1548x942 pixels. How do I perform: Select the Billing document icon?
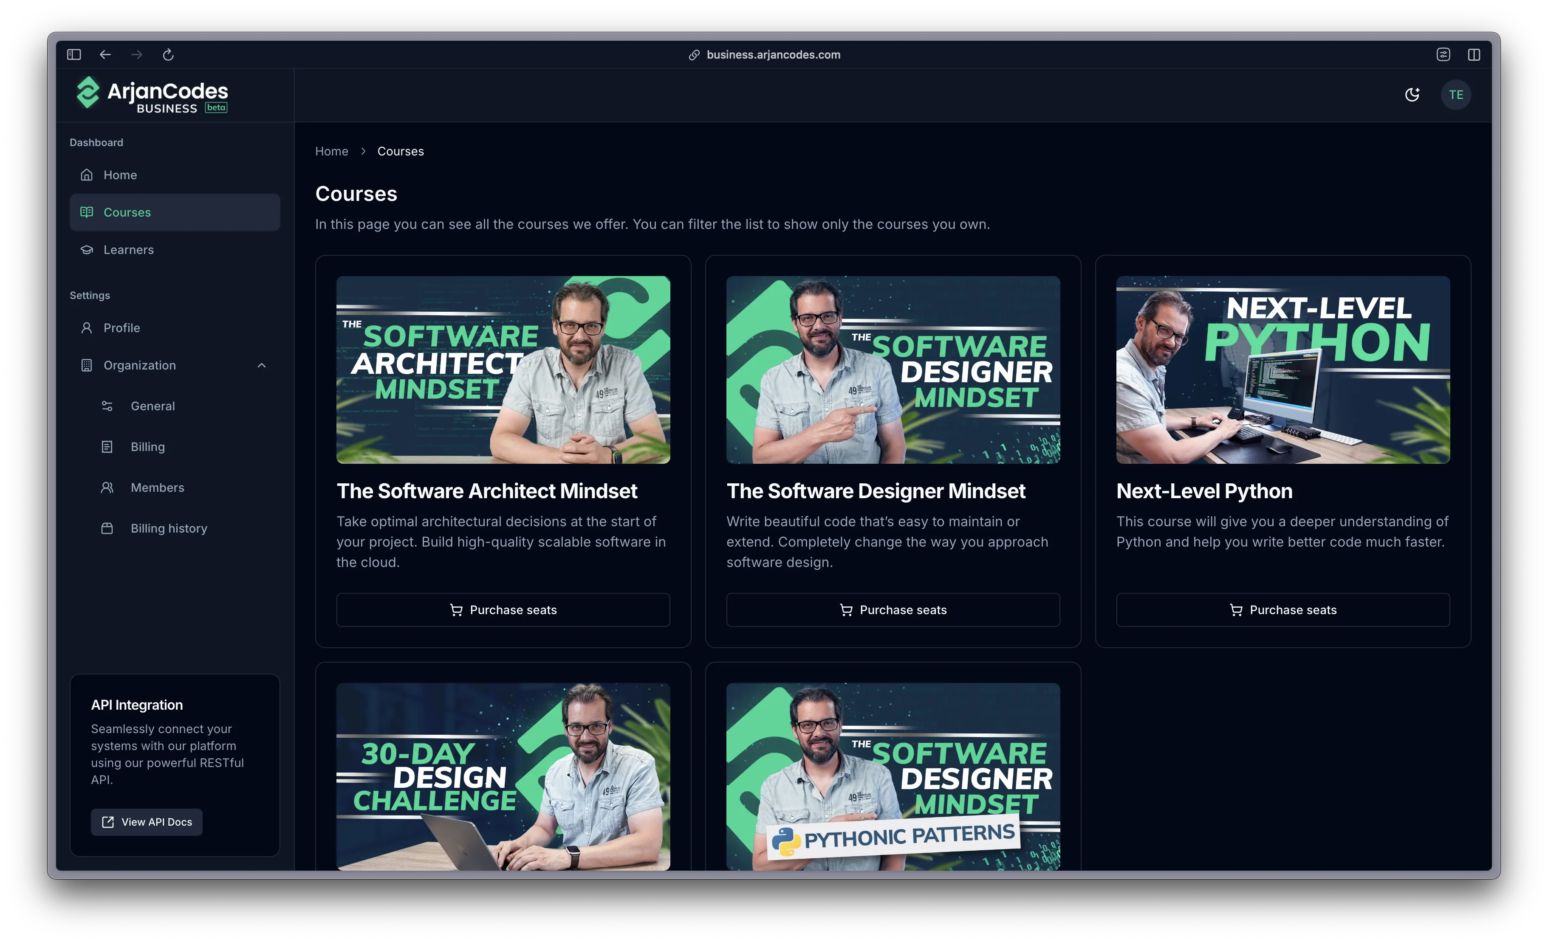coord(107,446)
